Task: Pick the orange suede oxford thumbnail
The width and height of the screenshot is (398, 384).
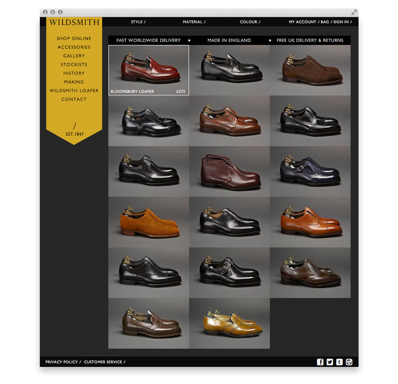Action: coord(149,222)
